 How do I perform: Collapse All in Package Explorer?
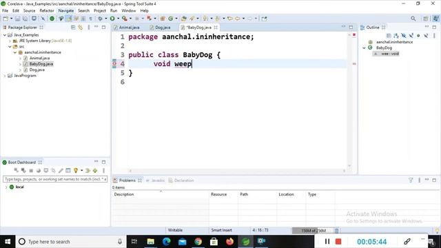click(73, 28)
